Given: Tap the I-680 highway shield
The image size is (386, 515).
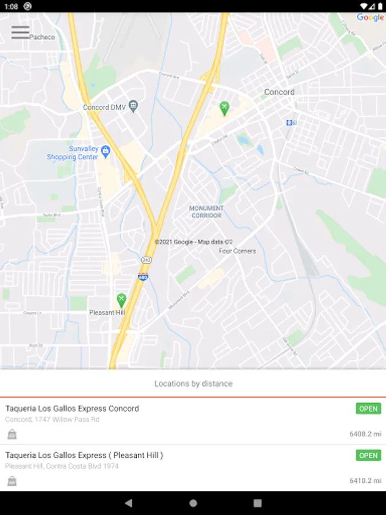Looking at the screenshot, I should click(143, 277).
